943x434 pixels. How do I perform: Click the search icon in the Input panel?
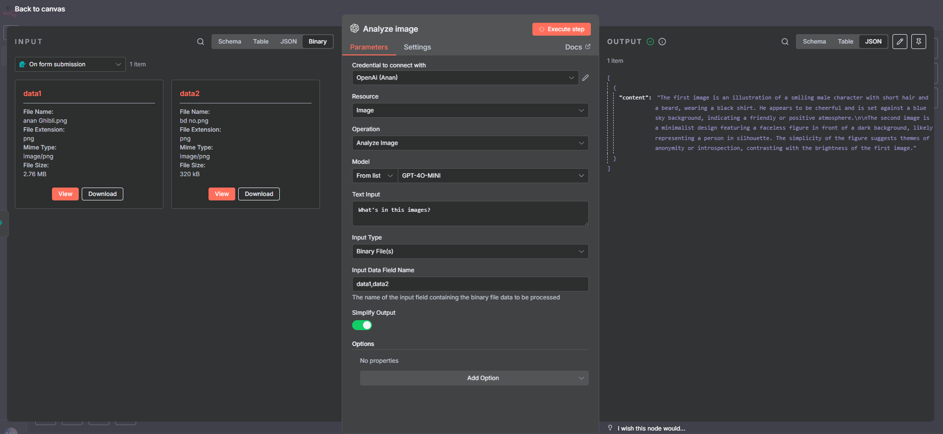coord(201,42)
